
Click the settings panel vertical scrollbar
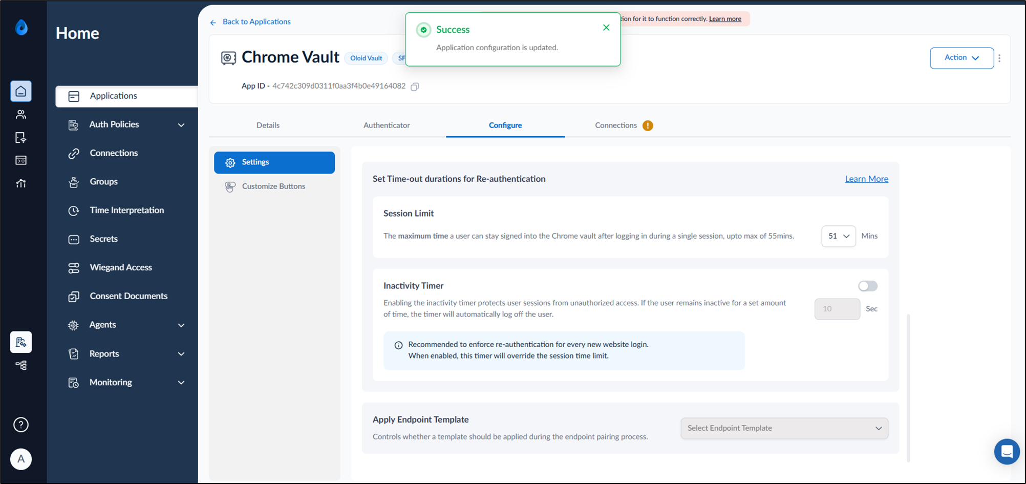coord(908,388)
